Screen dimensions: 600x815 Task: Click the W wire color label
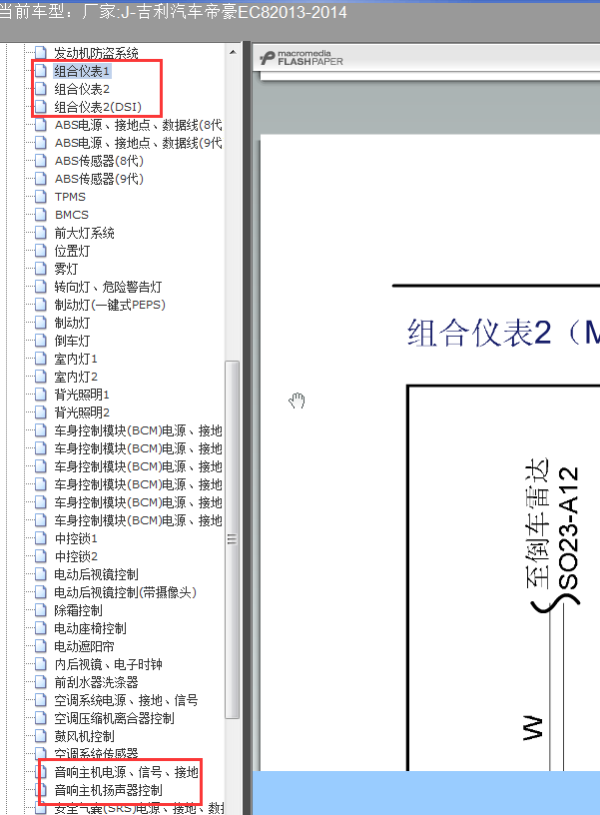click(533, 728)
